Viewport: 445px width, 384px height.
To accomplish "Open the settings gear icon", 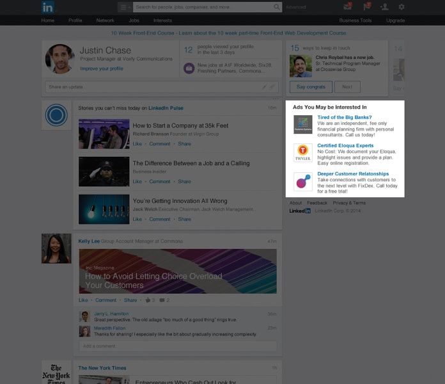I will click(402, 7).
